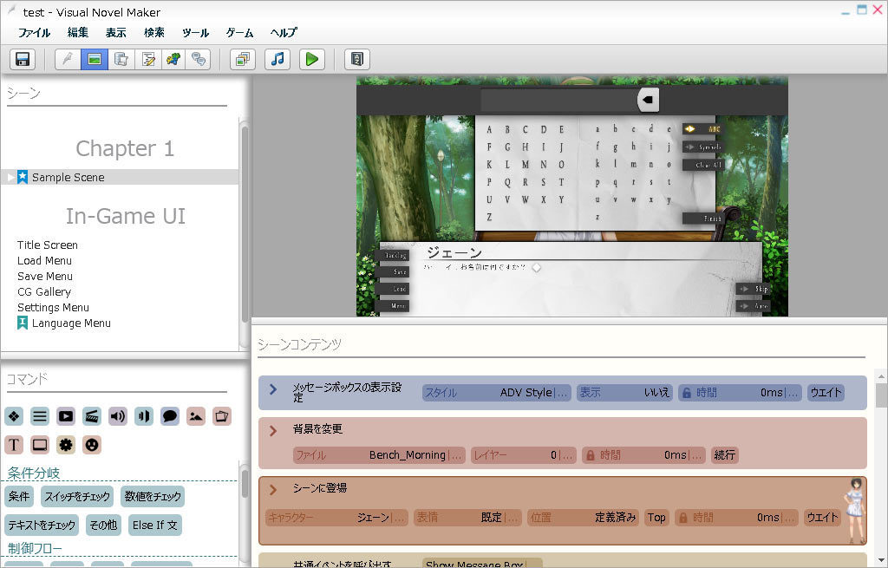Toggle the lock on message box 時間
The image size is (888, 568).
tap(687, 393)
